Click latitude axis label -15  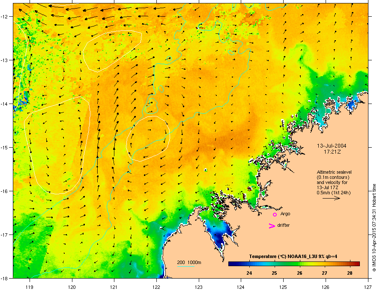click(5, 147)
